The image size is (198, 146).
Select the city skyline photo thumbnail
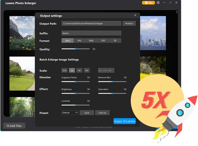153,33
